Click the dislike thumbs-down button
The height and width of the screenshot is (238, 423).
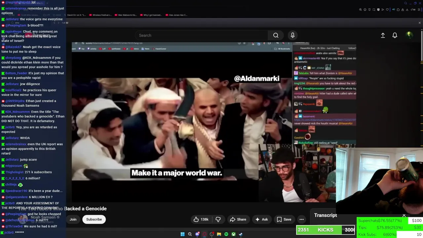218,219
